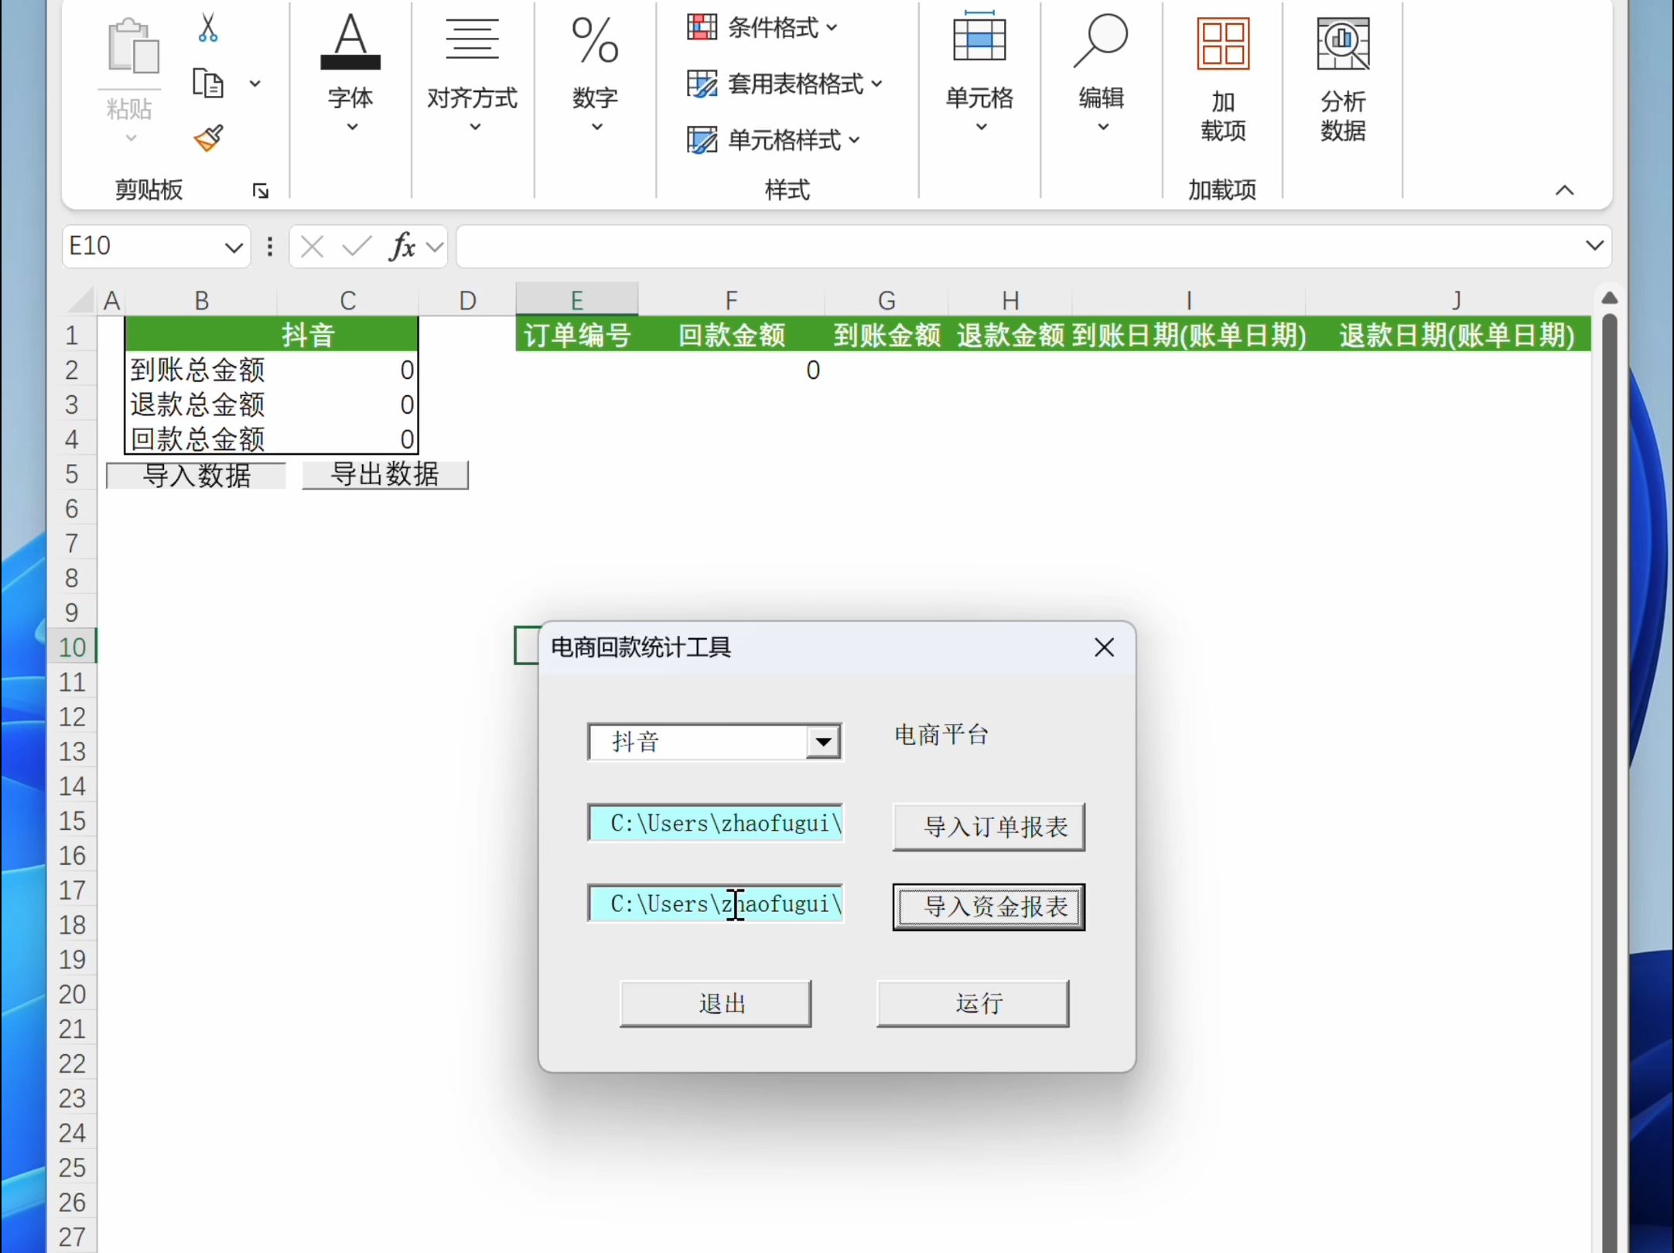Click inside the Name Box showing E10

coord(141,247)
